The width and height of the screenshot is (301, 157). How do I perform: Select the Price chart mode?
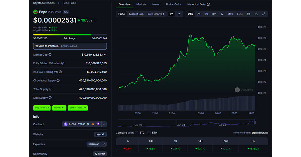(x=121, y=14)
